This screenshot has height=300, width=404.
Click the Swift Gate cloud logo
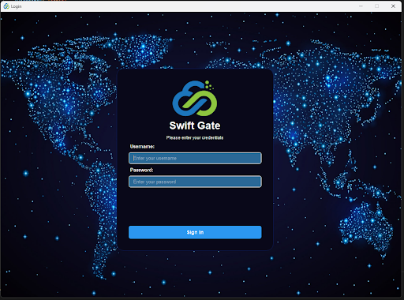coord(195,98)
